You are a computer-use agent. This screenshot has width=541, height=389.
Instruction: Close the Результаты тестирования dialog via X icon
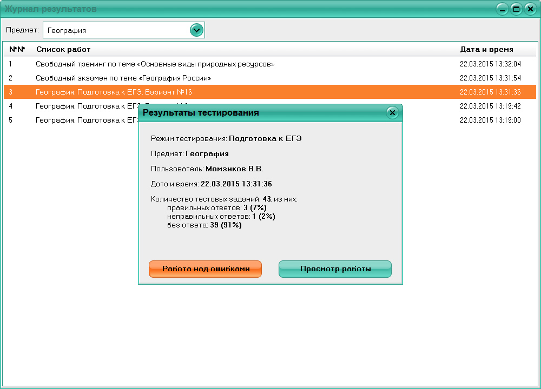tap(392, 112)
